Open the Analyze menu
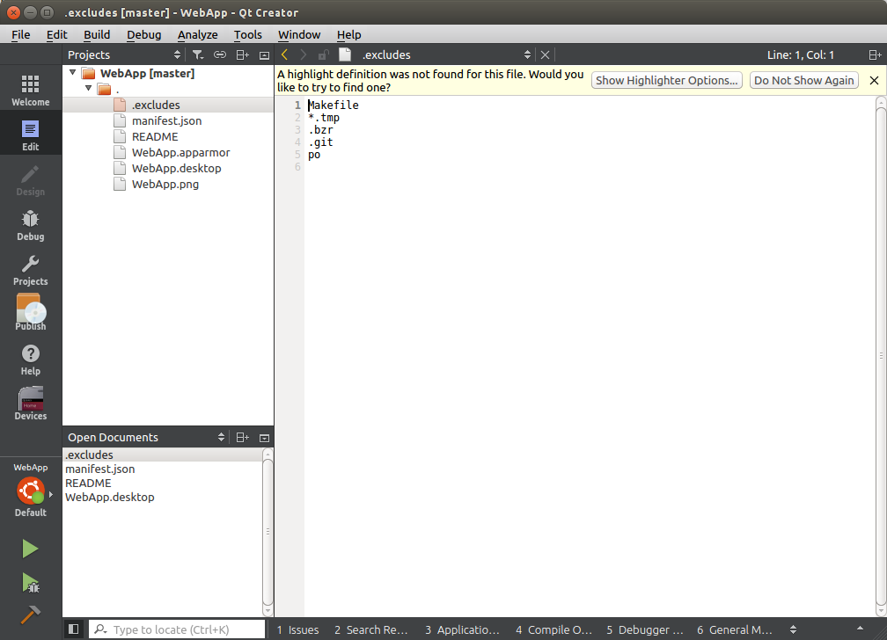 click(197, 34)
